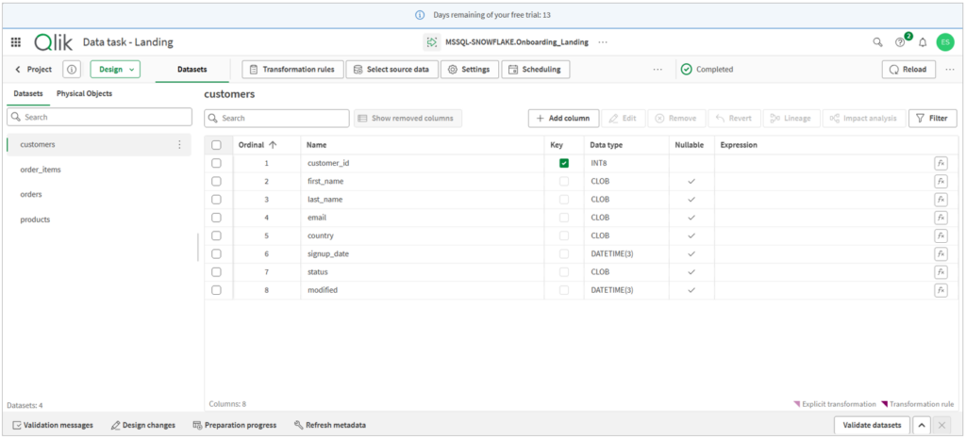Screen dimensions: 966x438
Task: Select row checkbox for customer_id
Action: pos(216,163)
